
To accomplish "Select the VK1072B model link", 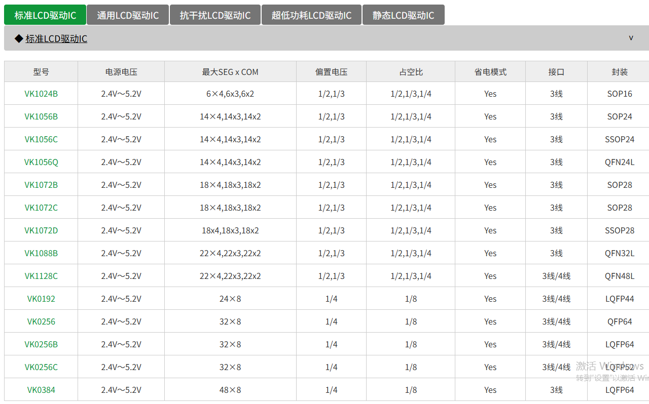I will click(41, 185).
